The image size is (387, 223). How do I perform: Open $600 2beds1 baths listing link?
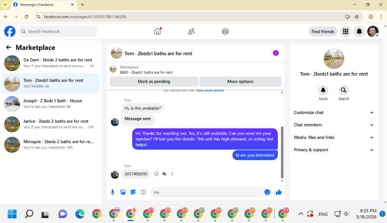pyautogui.click(x=146, y=73)
